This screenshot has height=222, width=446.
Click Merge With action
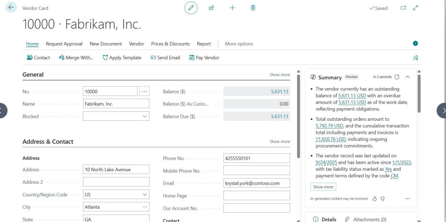tap(76, 58)
